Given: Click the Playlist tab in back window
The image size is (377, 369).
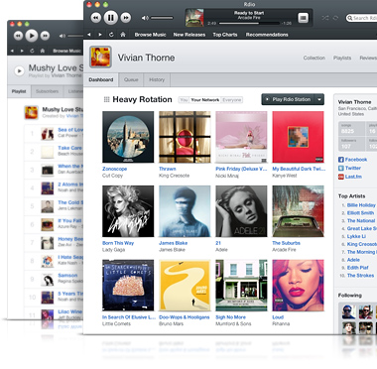Looking at the screenshot, I should [19, 91].
